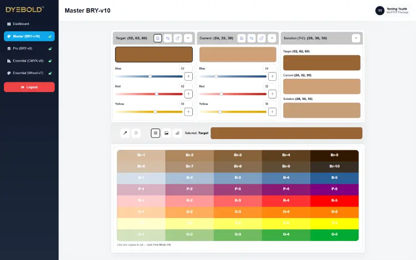Toggle the eyedropper pick mode tool
Screen dimensions: 416x260
coord(125,133)
